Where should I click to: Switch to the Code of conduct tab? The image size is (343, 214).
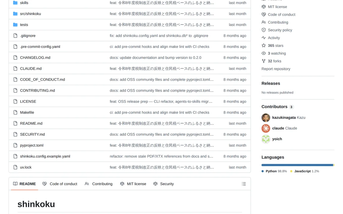point(60,184)
